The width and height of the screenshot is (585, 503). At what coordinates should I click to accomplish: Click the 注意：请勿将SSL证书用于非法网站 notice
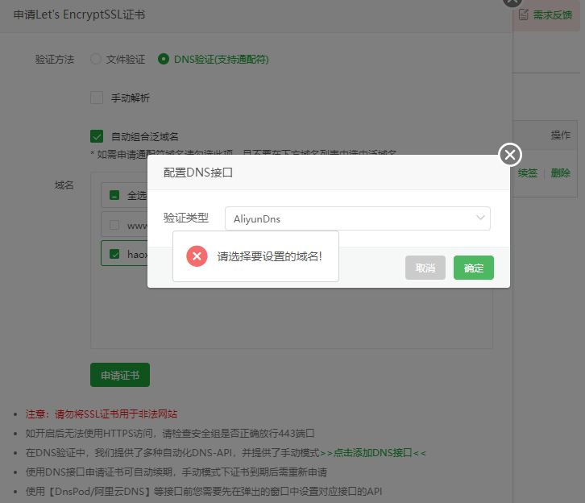click(x=101, y=414)
